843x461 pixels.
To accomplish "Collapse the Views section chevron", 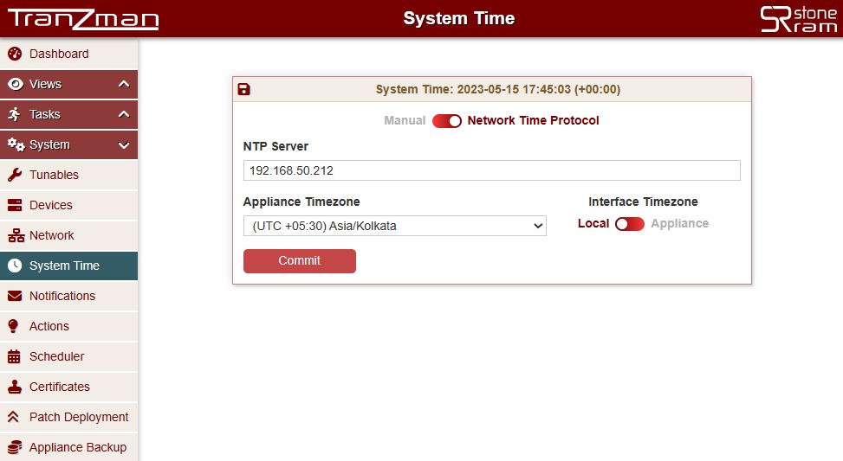I will click(124, 84).
